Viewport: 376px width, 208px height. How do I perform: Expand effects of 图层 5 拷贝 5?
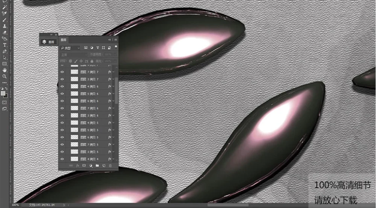coord(114,130)
